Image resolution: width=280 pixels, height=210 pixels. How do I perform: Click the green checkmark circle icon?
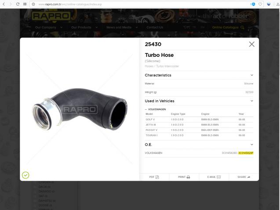[x=25, y=175]
